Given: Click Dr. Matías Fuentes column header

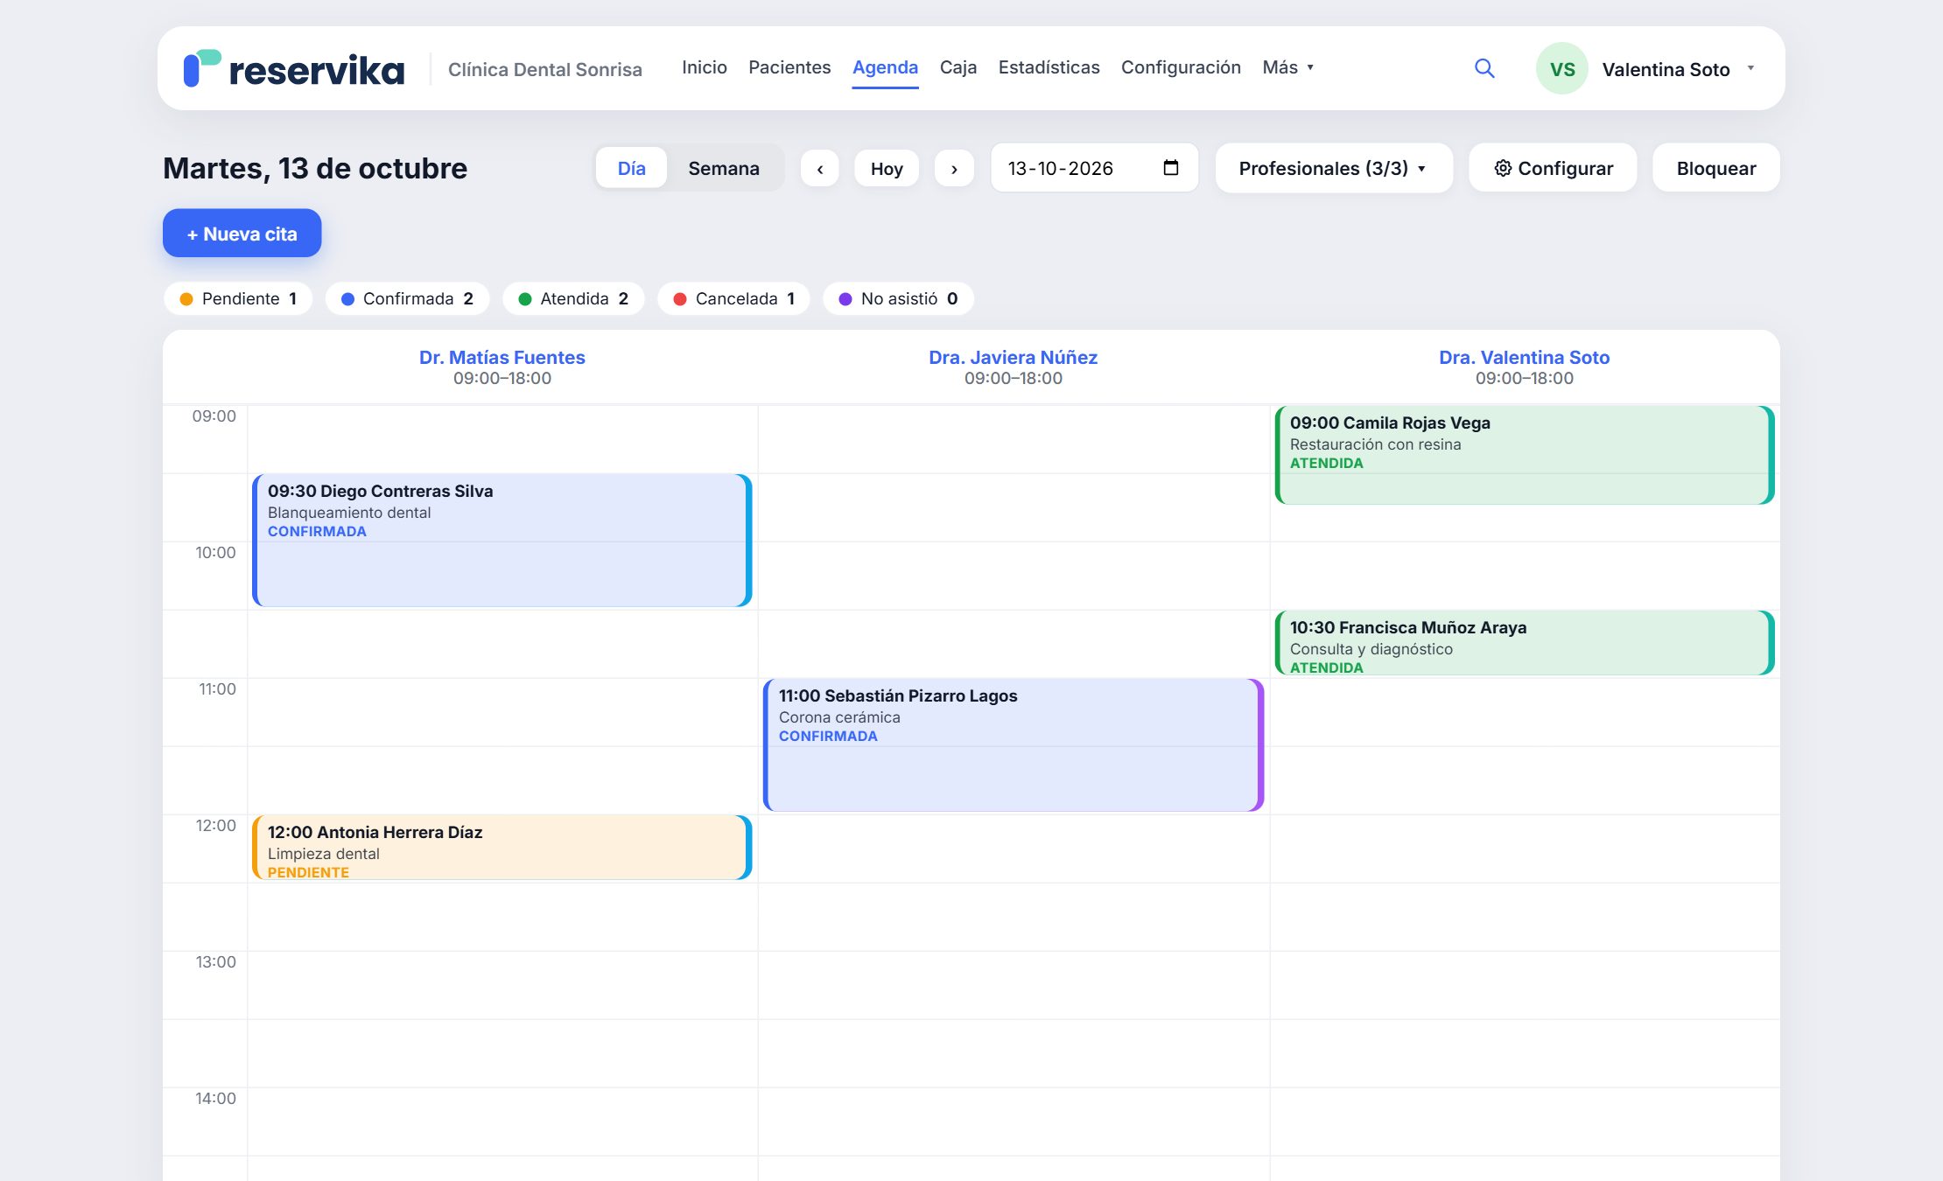Looking at the screenshot, I should (x=502, y=357).
